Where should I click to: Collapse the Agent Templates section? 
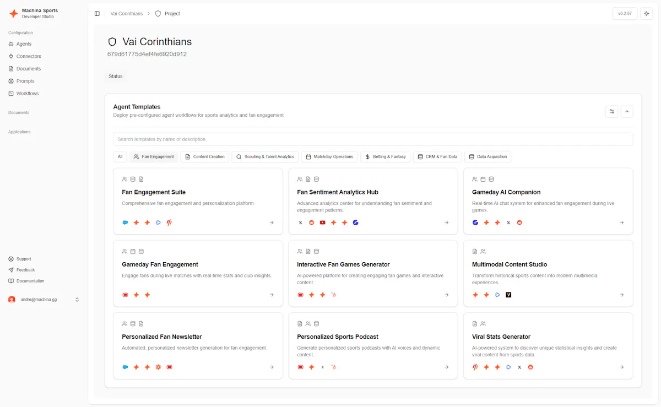tap(627, 111)
